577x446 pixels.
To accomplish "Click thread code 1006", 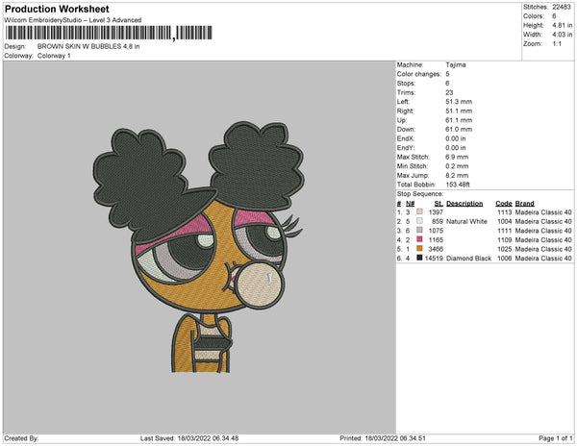I will click(x=505, y=259).
